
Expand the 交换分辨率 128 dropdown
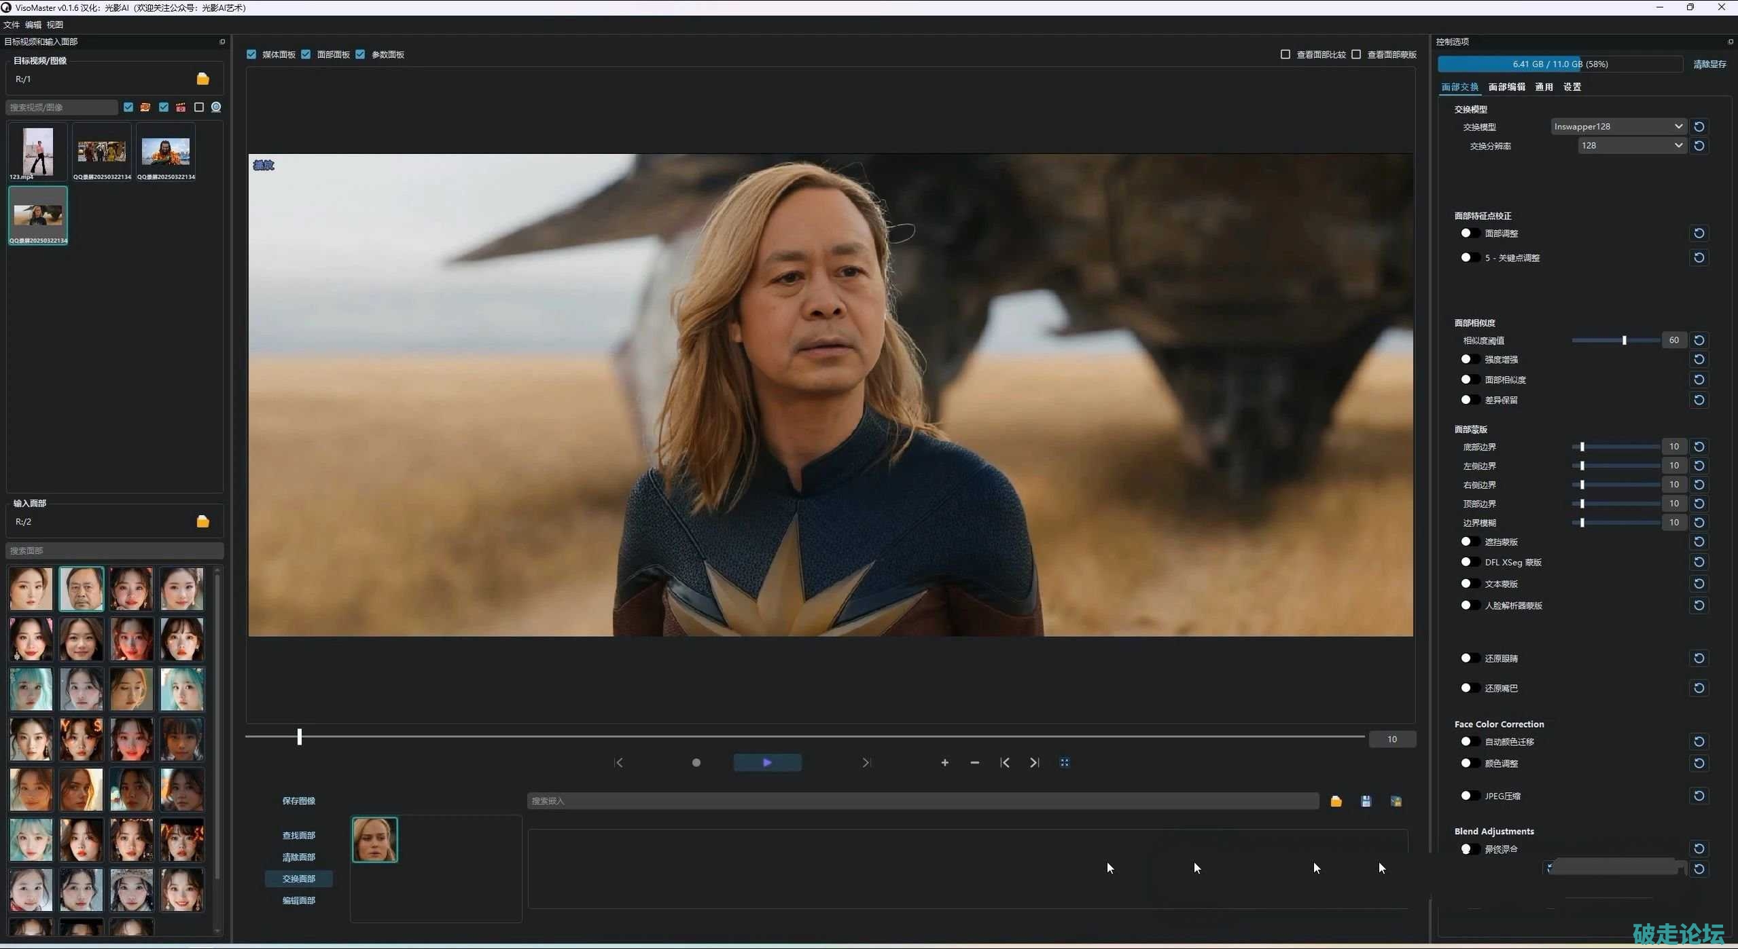[x=1631, y=145]
